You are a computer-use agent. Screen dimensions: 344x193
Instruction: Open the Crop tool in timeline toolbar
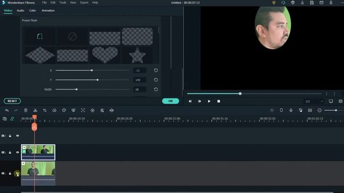45,110
